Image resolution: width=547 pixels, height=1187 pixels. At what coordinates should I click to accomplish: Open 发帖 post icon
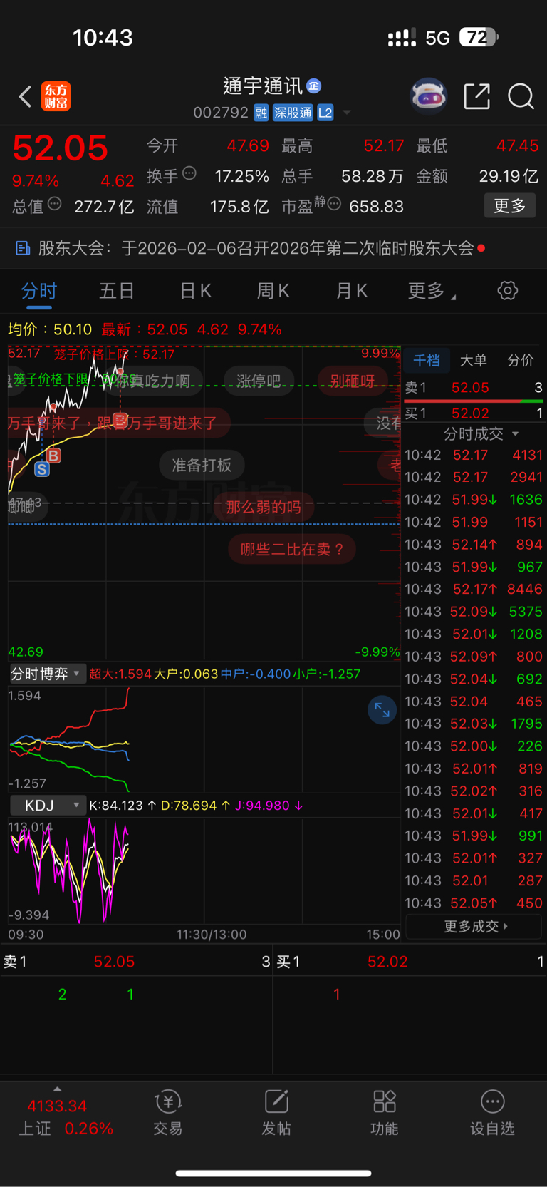click(x=276, y=1112)
